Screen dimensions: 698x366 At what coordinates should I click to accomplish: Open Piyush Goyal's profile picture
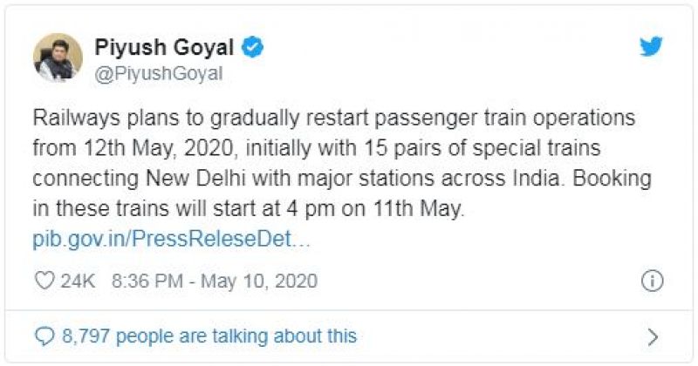[x=58, y=58]
